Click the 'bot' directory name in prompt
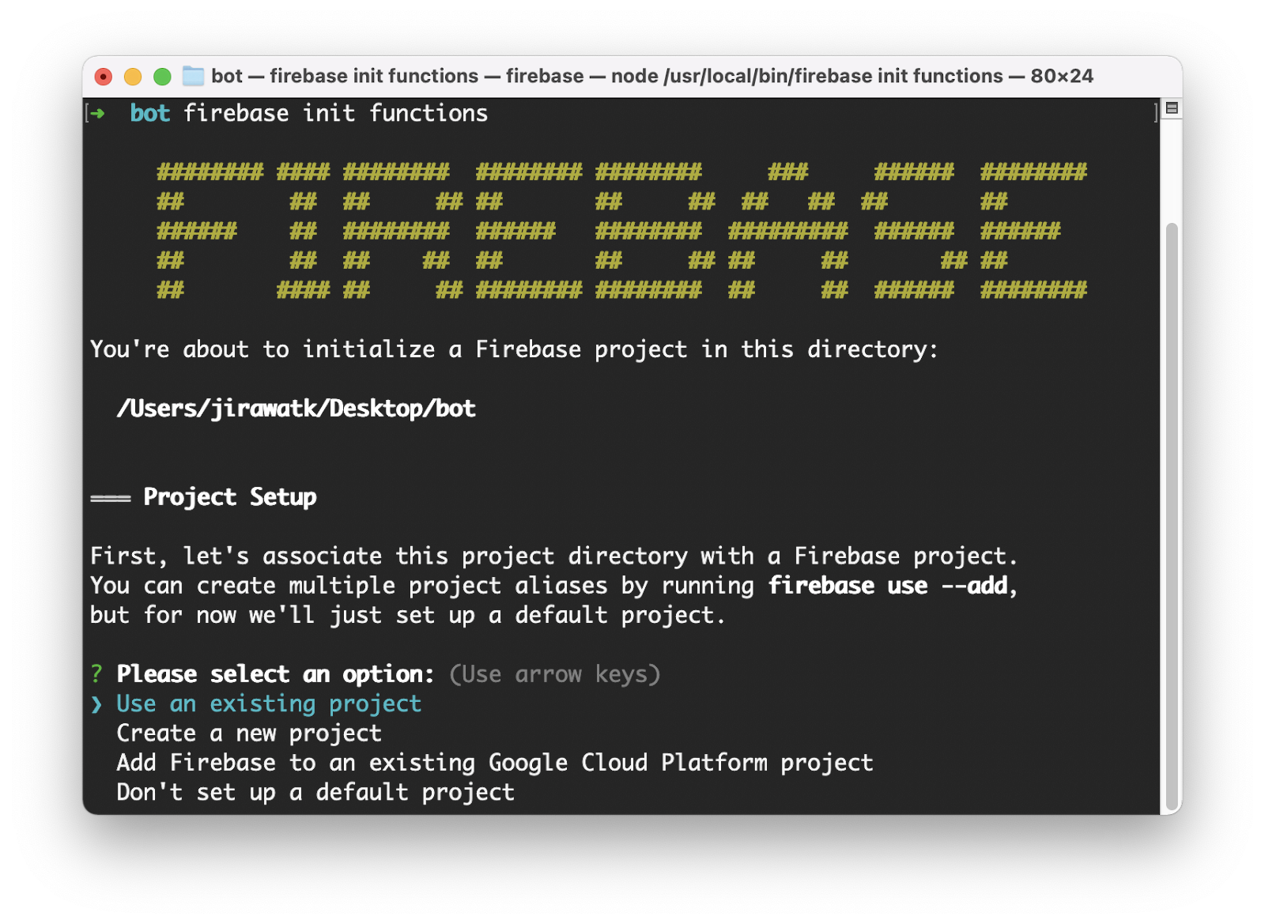The width and height of the screenshot is (1265, 924). (150, 114)
